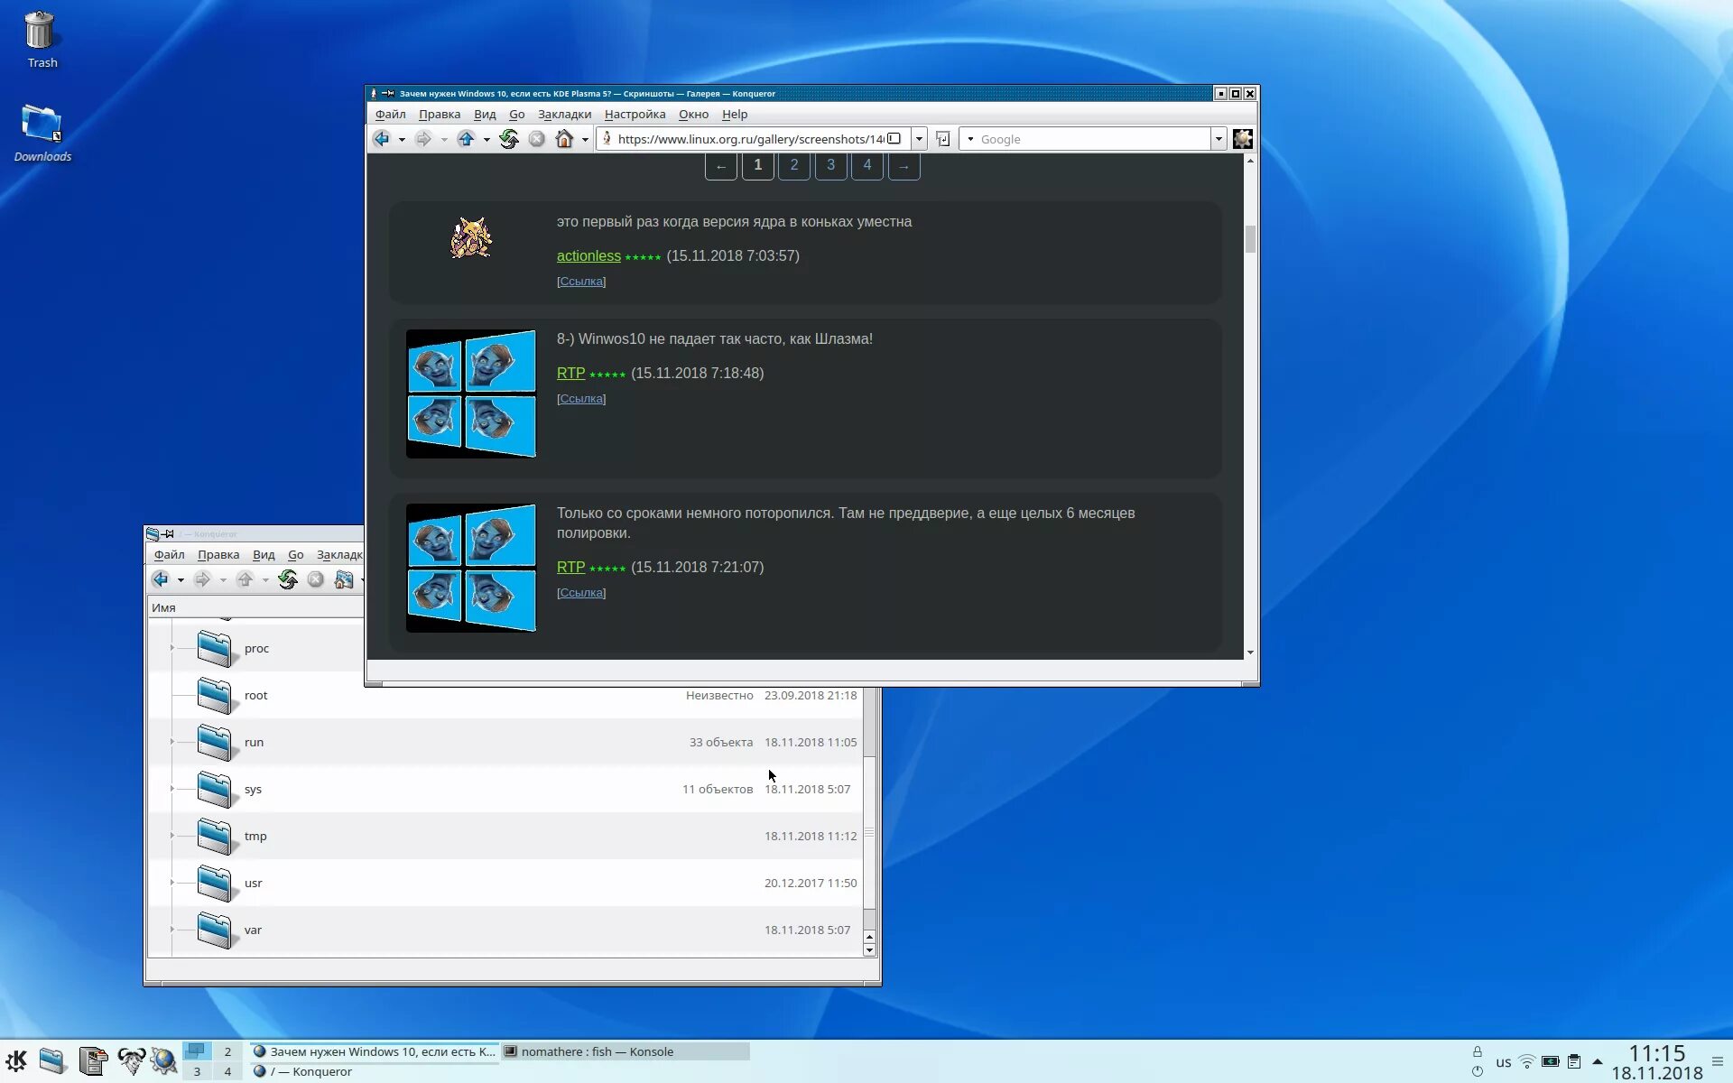
Task: Go up one level in front Konqueror
Action: tap(466, 139)
